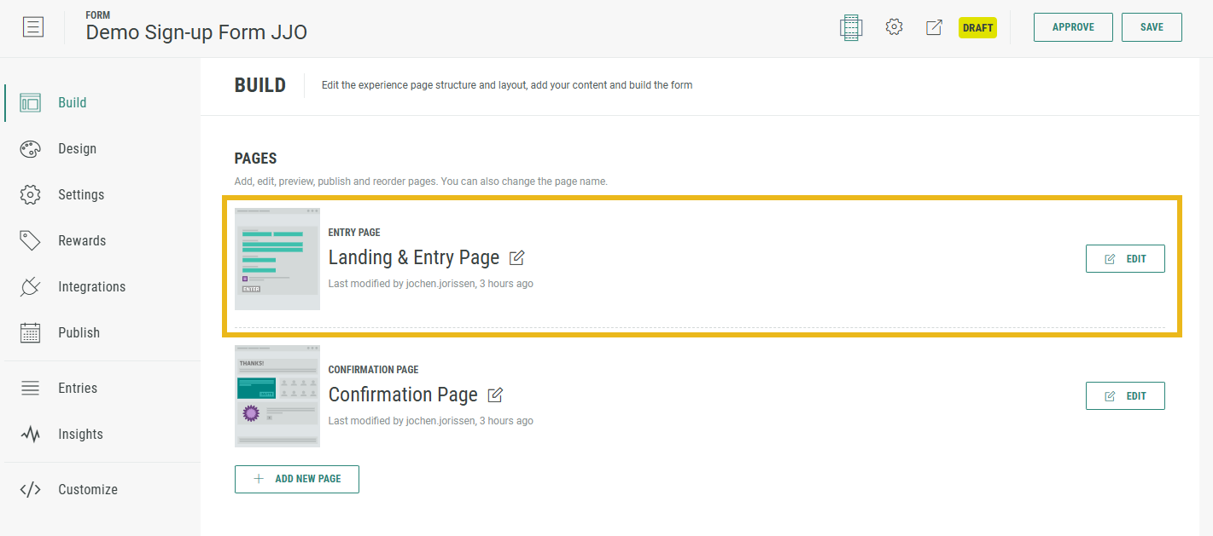Select the Confirmation Page thumbnail

pyautogui.click(x=277, y=395)
